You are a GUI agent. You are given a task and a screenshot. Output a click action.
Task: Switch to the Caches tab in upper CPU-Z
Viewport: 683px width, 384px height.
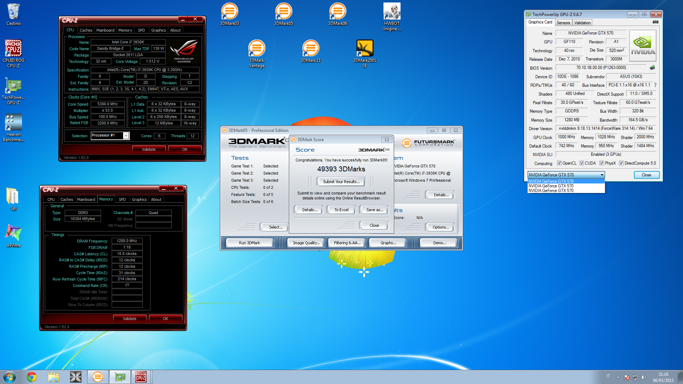(x=86, y=30)
